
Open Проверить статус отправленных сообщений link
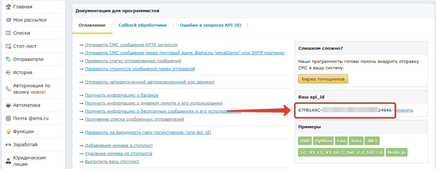coord(133,61)
